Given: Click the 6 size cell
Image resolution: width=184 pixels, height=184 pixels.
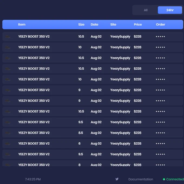Looking at the screenshot, I should [80, 143].
